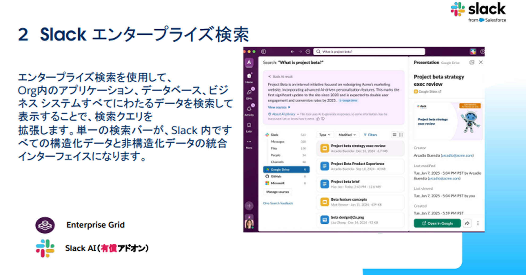Open result Project beta brief
Viewport: 526px width, 275px height.
360,184
